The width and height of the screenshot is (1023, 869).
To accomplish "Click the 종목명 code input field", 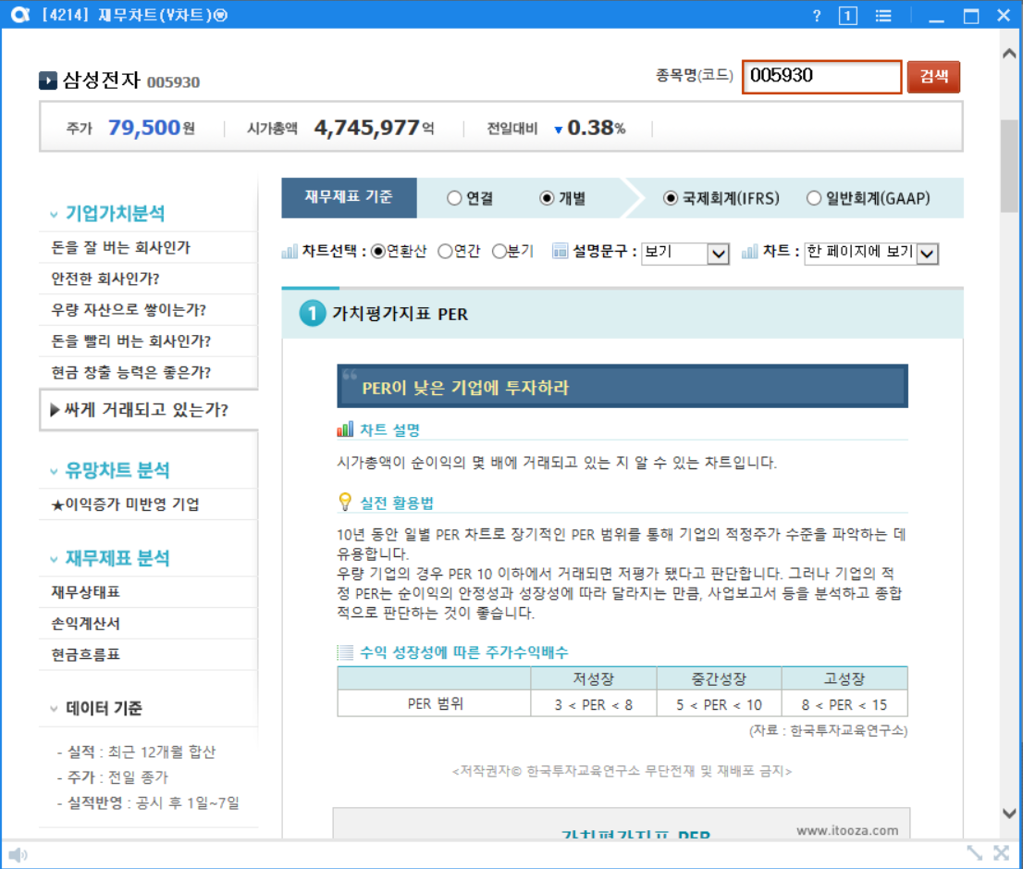I will click(x=822, y=77).
